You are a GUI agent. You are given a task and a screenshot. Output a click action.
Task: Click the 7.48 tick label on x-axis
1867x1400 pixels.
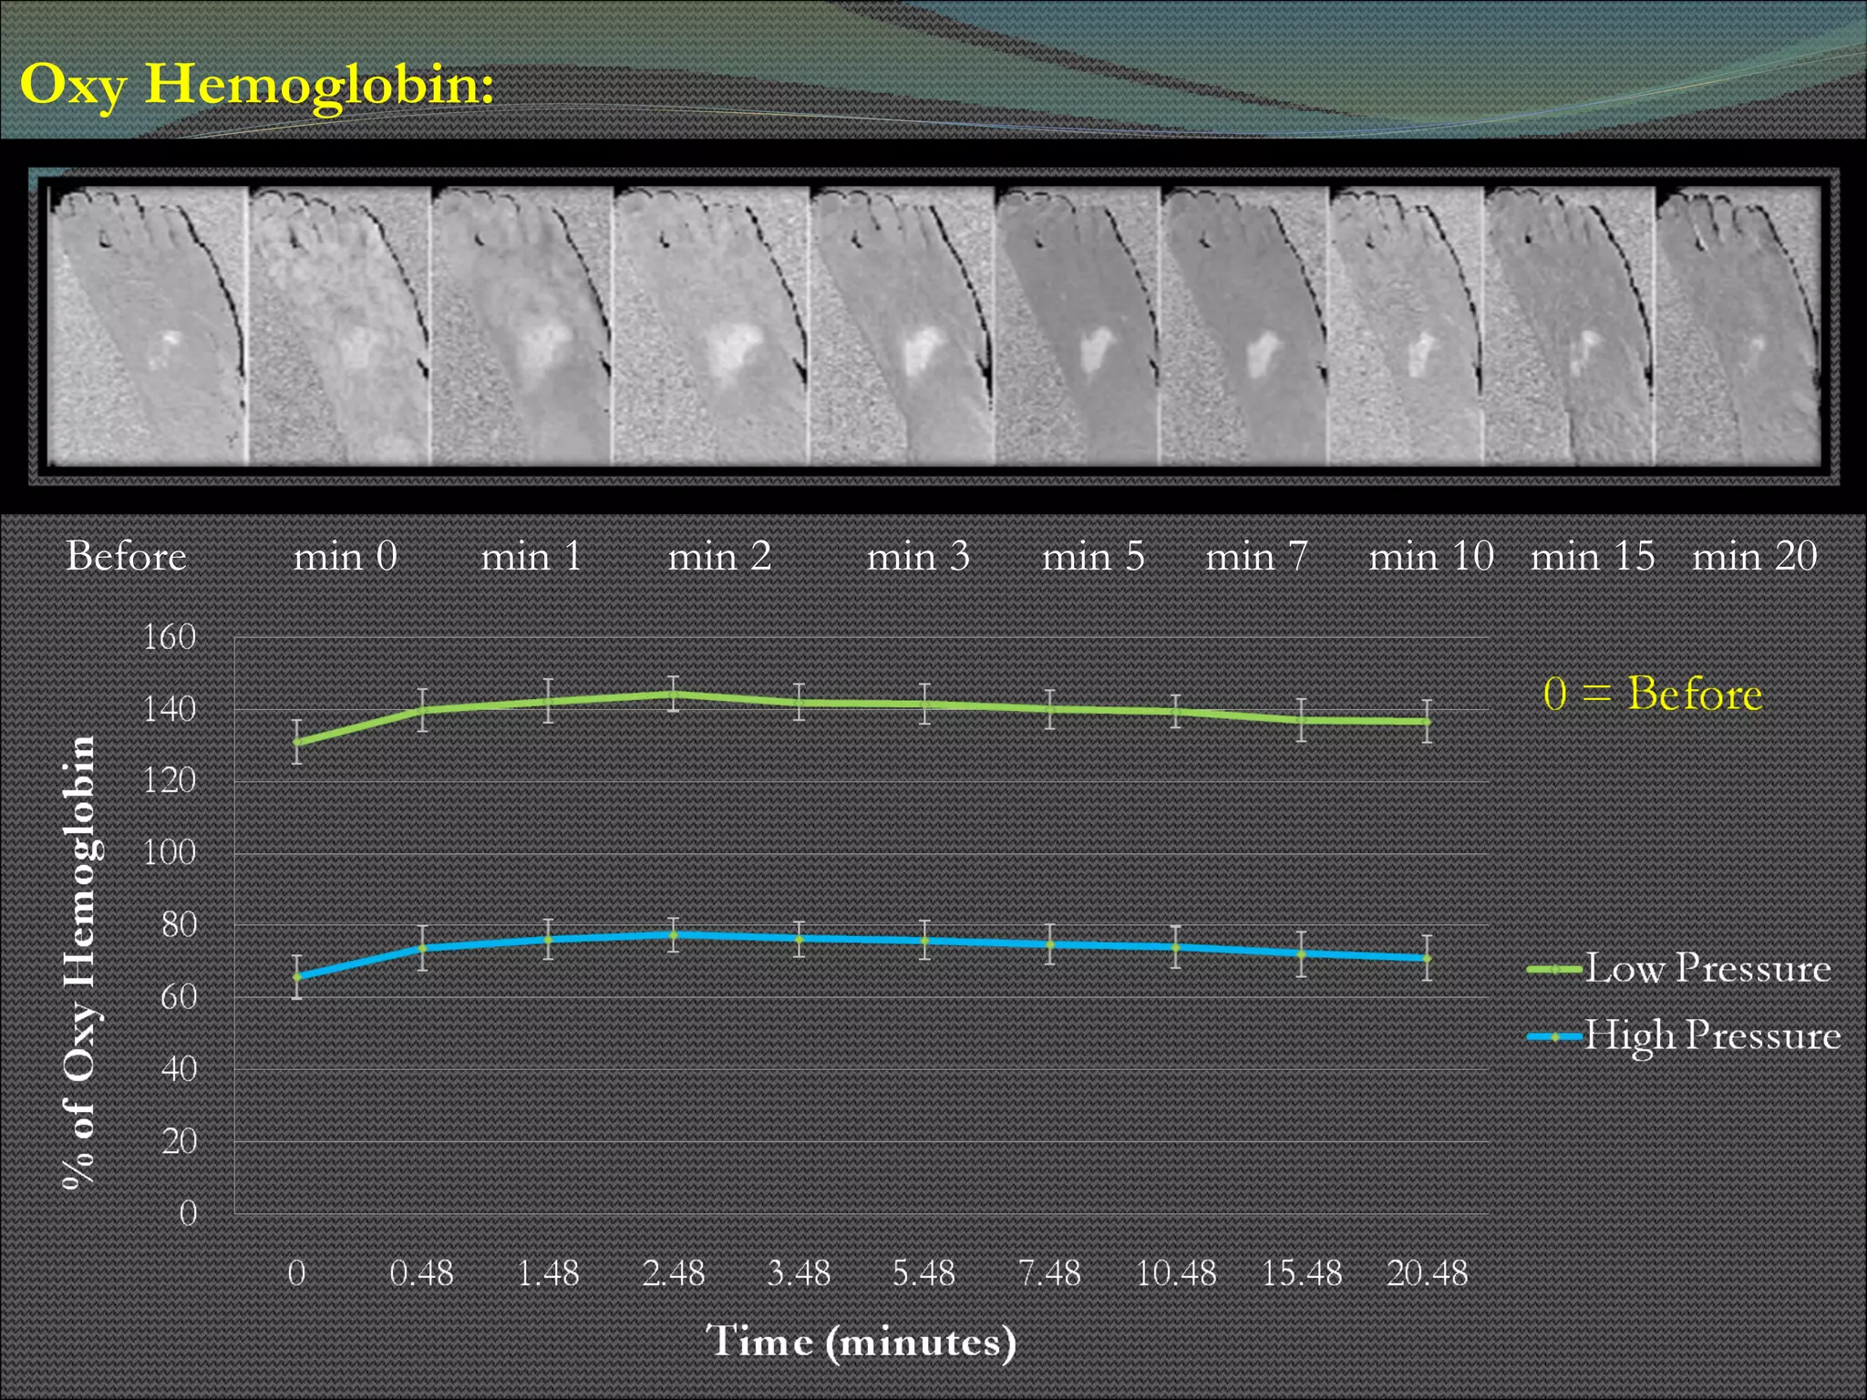(x=1049, y=1273)
